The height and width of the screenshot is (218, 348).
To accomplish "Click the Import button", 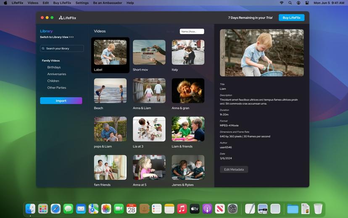I will (x=61, y=101).
